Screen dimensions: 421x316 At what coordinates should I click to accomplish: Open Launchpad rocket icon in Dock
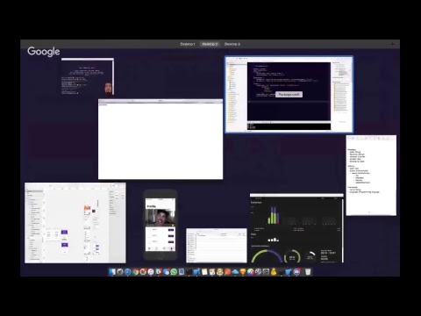(x=120, y=272)
